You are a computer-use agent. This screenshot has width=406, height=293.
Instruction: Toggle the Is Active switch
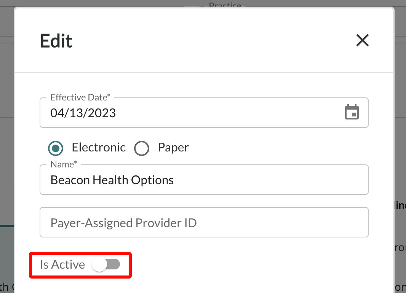point(106,264)
